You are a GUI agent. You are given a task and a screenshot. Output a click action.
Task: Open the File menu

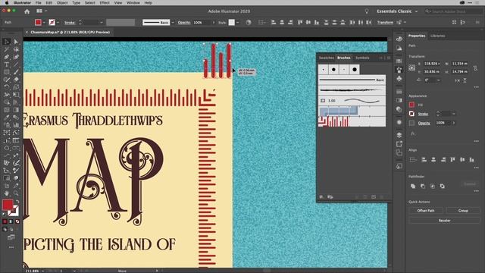point(39,3)
